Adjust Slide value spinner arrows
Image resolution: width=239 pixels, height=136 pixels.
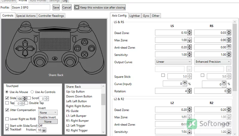[25, 99]
